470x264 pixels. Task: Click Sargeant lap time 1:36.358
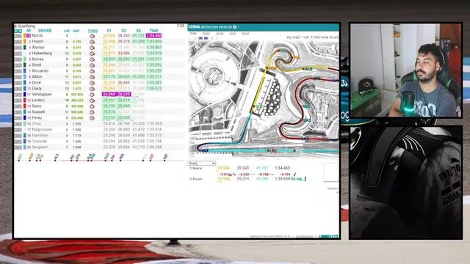[x=153, y=147]
